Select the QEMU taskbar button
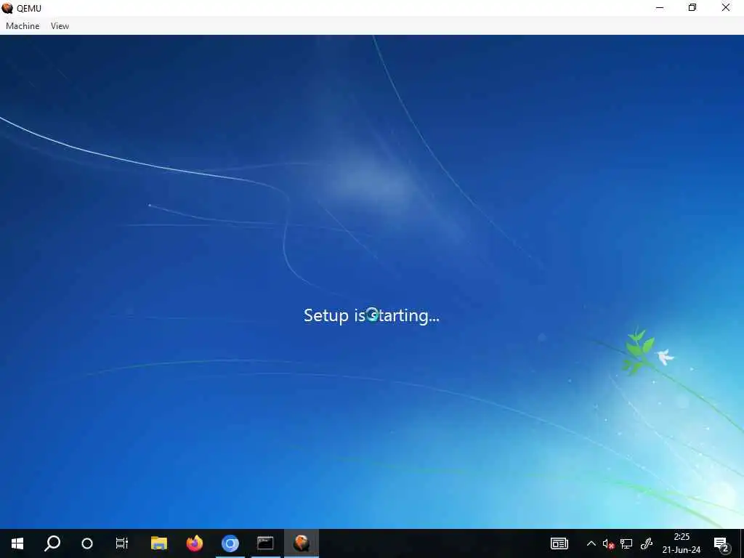Image resolution: width=744 pixels, height=558 pixels. [302, 543]
